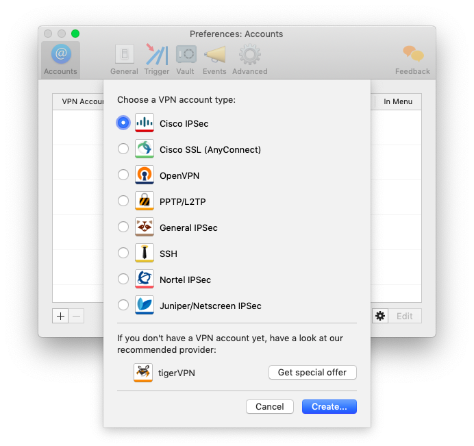Open the Advanced preferences pane
The height and width of the screenshot is (446, 474).
pyautogui.click(x=250, y=60)
